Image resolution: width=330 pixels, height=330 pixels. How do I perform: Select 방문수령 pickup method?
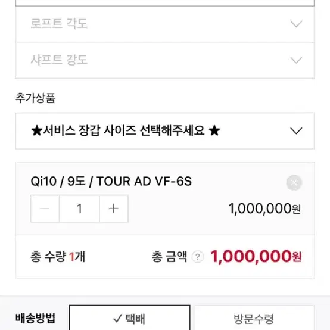point(254,318)
